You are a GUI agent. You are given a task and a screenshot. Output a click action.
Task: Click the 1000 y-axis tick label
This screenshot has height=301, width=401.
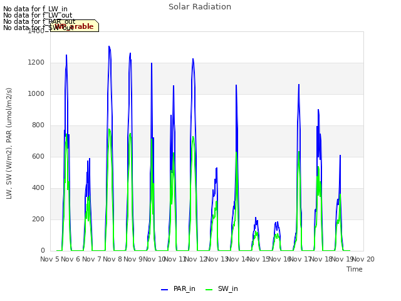tap(36, 94)
